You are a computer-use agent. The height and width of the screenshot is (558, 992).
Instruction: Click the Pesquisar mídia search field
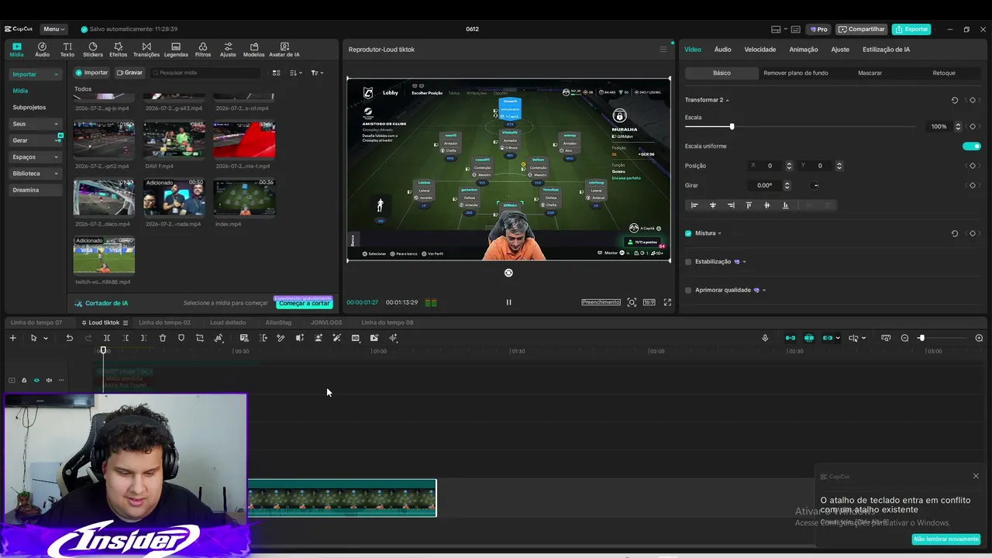pos(206,73)
